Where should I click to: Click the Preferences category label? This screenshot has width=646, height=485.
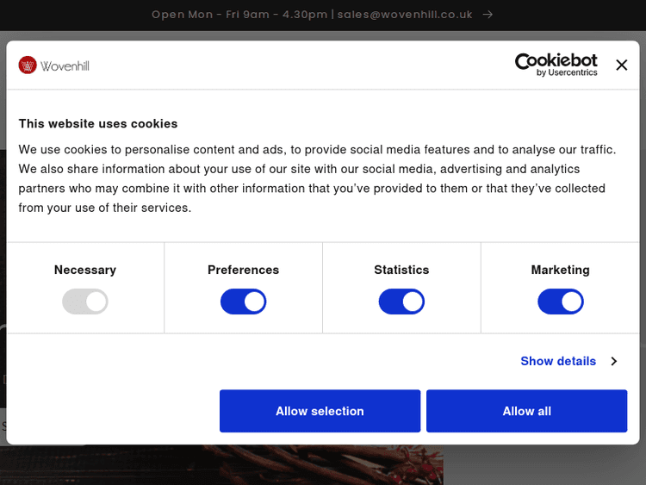coord(243,270)
